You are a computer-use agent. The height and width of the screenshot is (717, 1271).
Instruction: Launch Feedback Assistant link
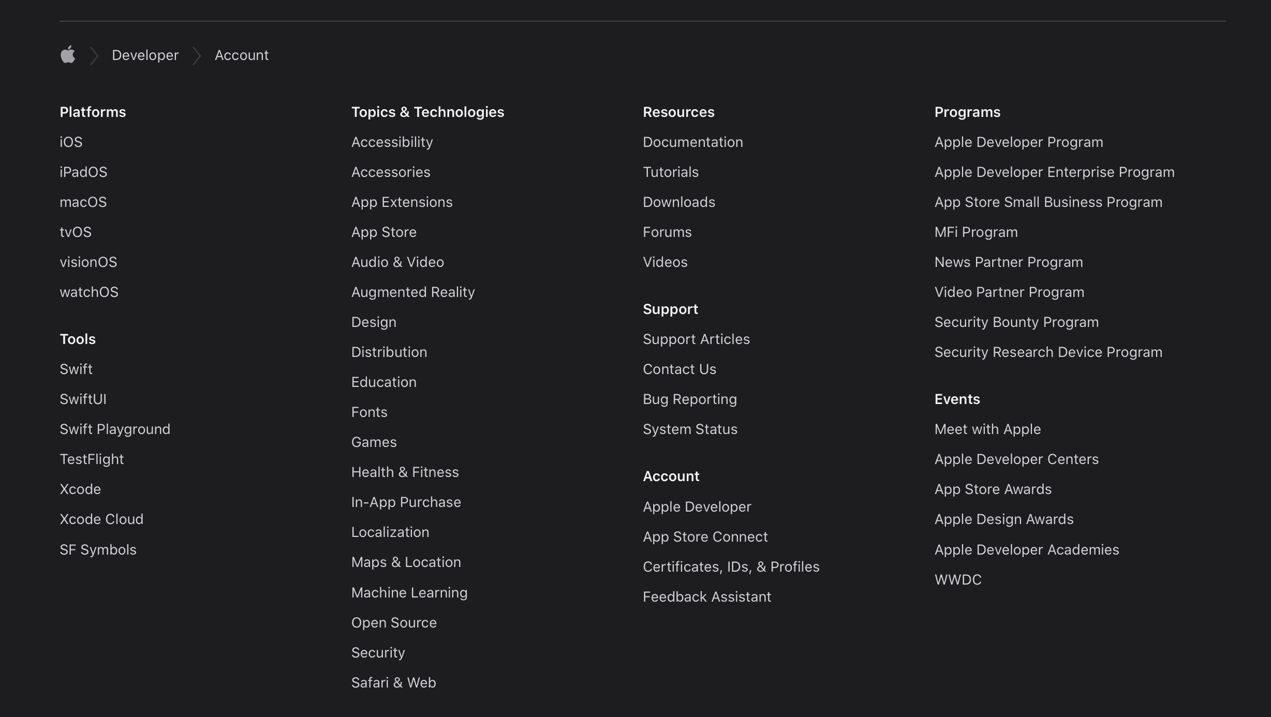[707, 596]
